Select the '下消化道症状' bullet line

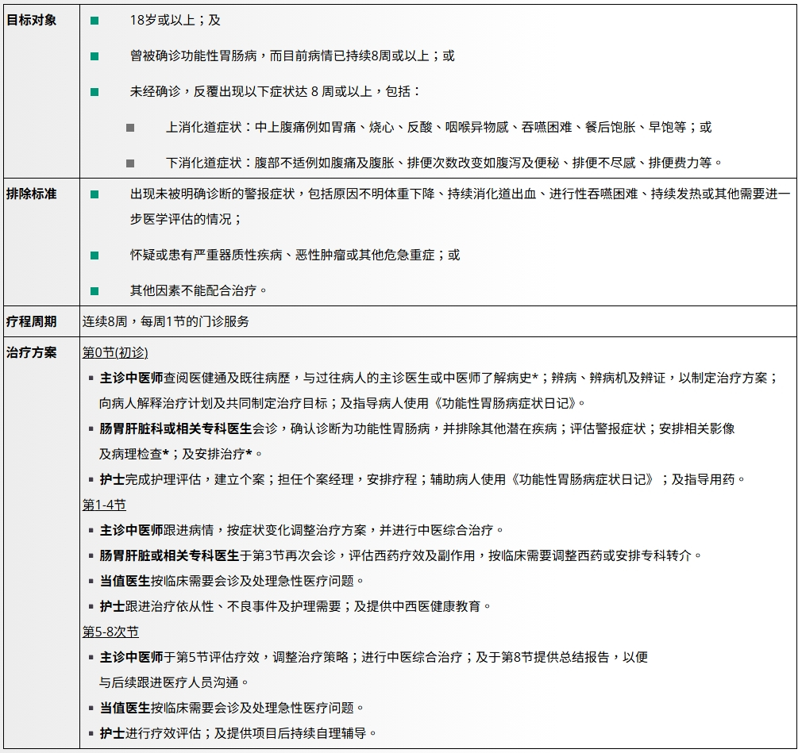pos(444,163)
